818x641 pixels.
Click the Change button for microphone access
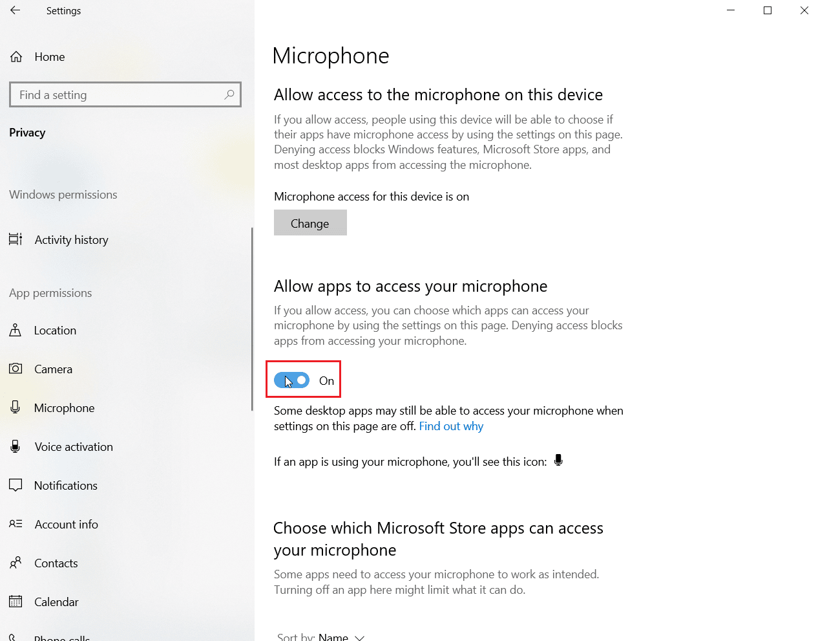point(310,223)
